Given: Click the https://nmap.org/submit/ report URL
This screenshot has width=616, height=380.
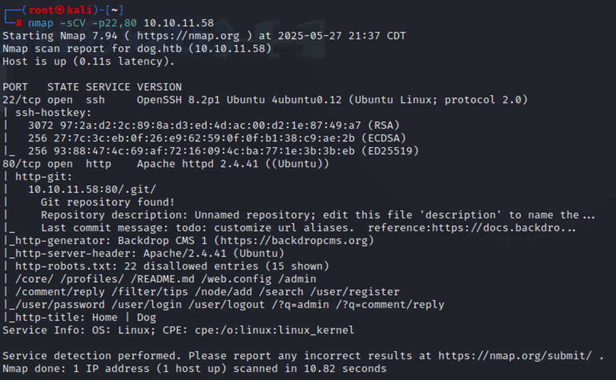Looking at the screenshot, I should (515, 356).
